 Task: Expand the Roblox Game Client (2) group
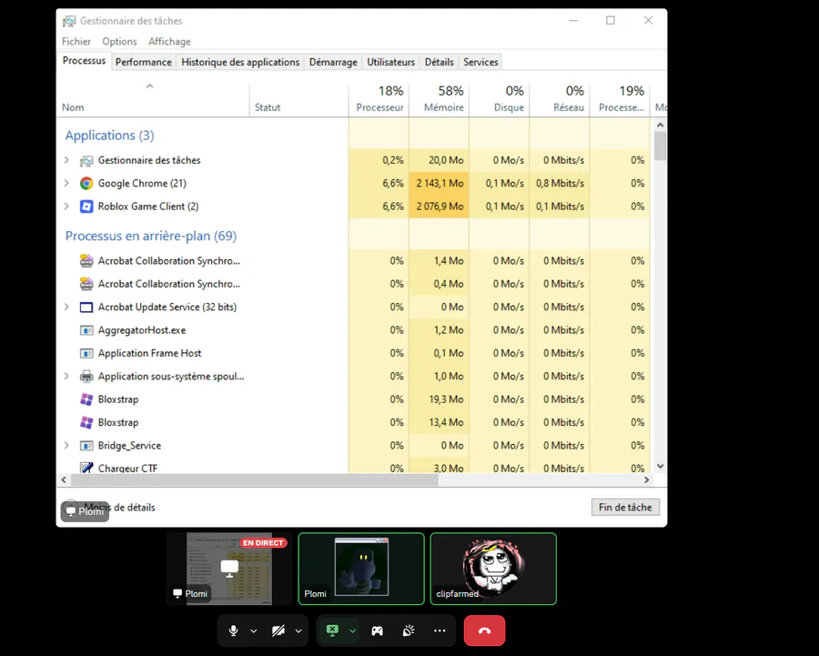pos(66,207)
